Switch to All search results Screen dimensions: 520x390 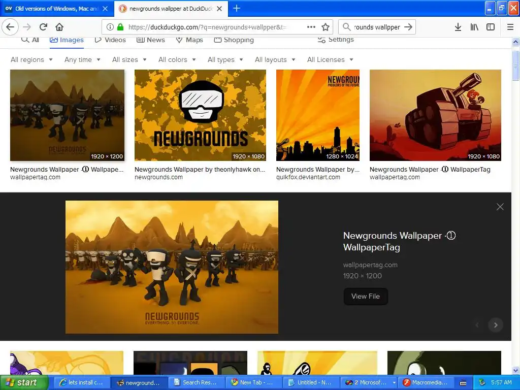coord(30,40)
